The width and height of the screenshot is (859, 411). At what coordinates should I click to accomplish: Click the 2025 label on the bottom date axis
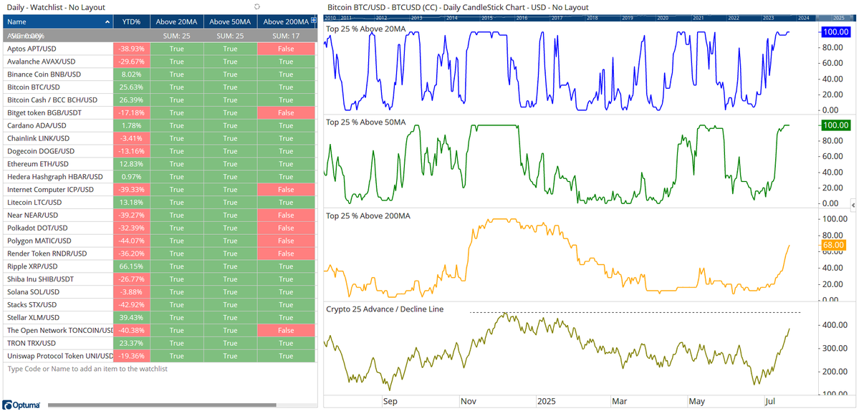pos(546,402)
